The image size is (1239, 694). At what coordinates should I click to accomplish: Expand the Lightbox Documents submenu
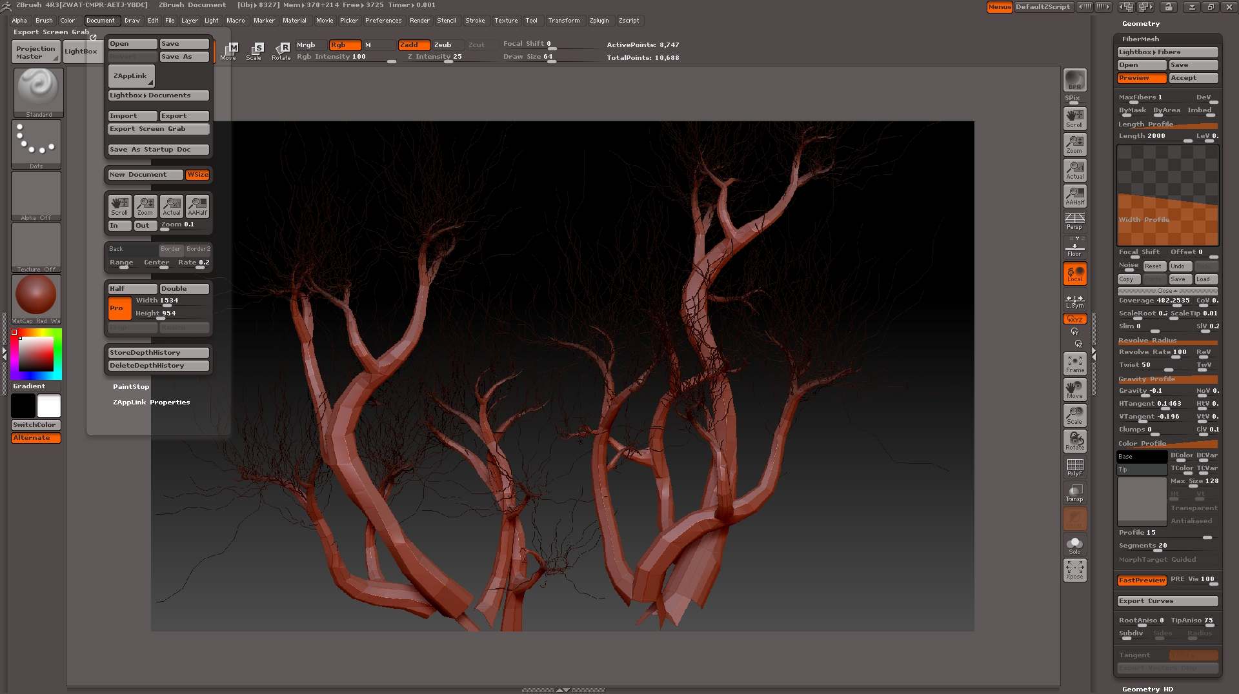(158, 95)
